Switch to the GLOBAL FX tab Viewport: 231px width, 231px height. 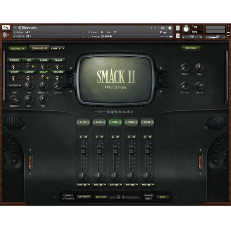18,49
